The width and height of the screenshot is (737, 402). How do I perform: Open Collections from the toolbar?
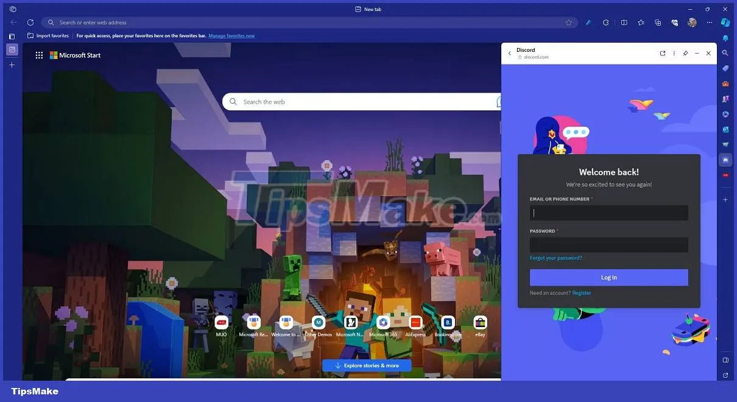coord(658,23)
